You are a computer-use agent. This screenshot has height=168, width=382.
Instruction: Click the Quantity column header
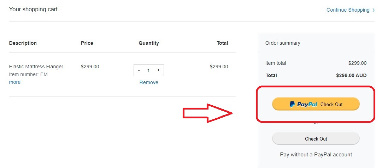[x=149, y=43]
